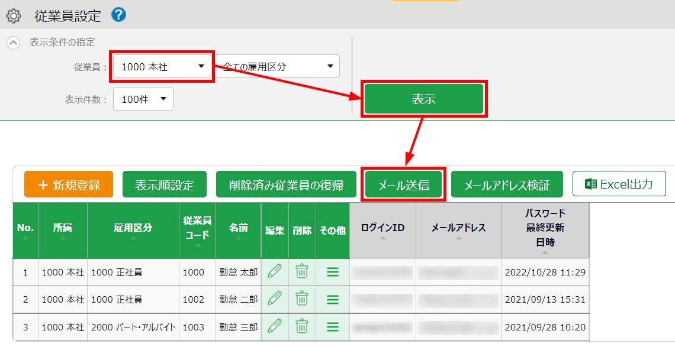Open その他 hamburger menu for 勤怠 太郎
This screenshot has height=347, width=675.
point(333,272)
